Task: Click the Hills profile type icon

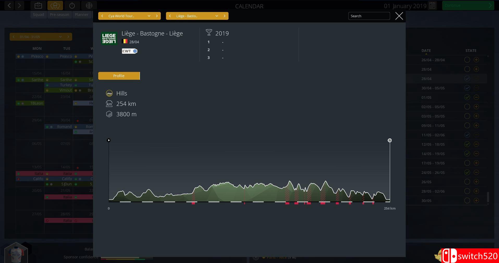Action: point(109,93)
